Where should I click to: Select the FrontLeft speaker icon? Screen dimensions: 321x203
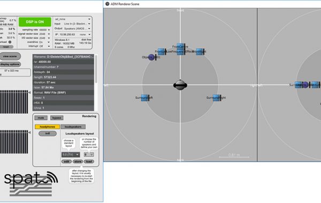162,51
